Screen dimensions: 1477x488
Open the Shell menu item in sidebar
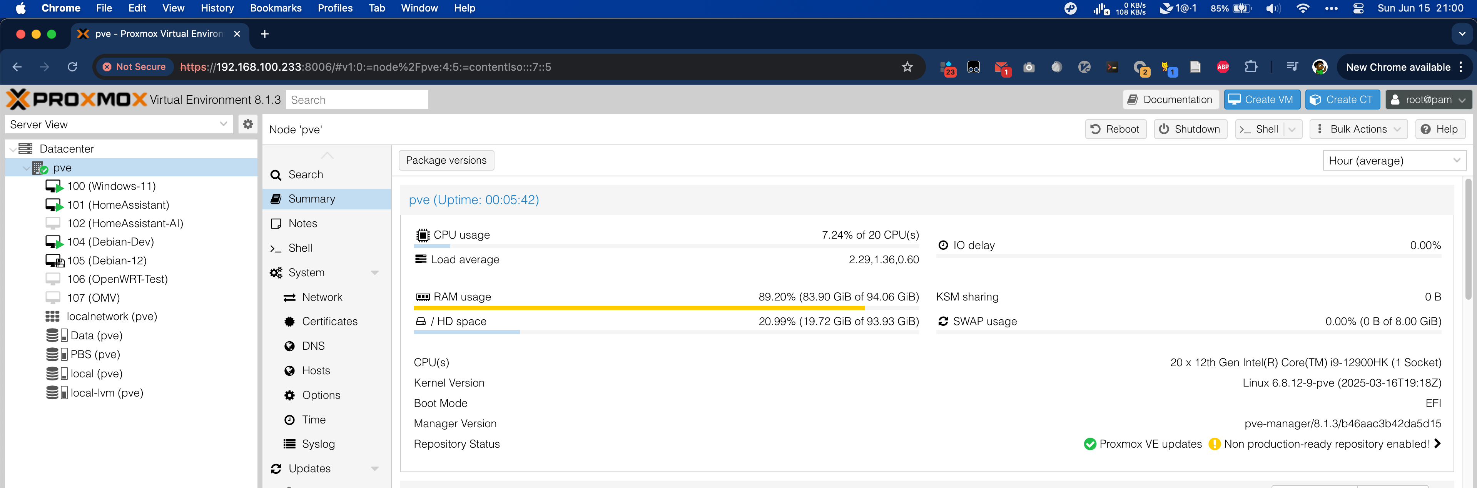coord(327,248)
